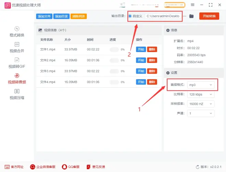
Task: Open 企业微信客服 support icon
Action: [x=33, y=167]
